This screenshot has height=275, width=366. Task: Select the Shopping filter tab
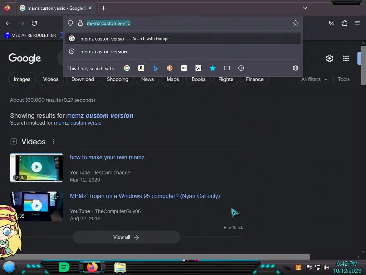118,79
